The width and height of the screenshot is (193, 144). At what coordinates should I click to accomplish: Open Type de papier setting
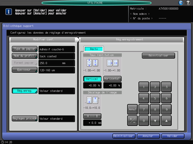click(x=25, y=49)
